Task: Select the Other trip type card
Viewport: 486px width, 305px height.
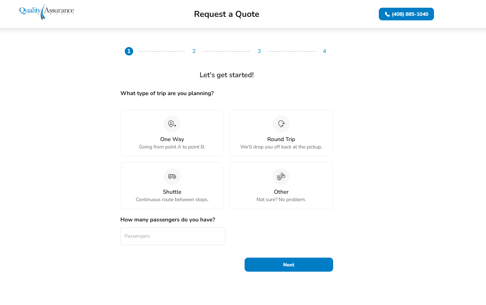Action: point(281,186)
